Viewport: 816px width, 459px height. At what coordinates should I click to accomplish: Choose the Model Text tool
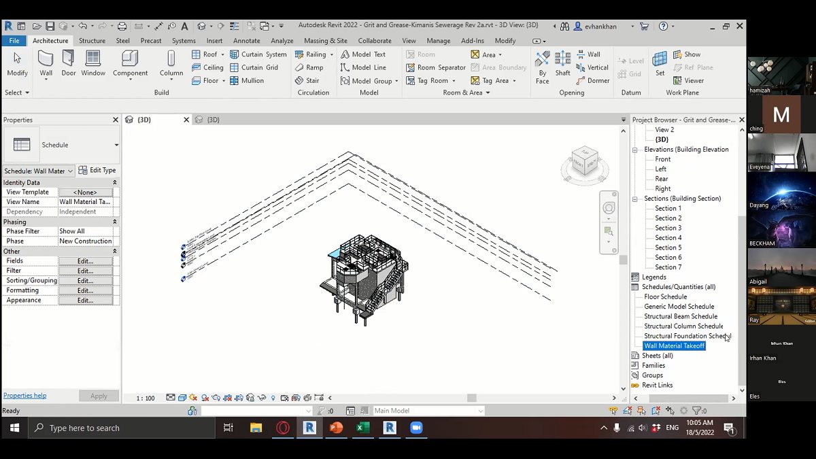point(363,54)
